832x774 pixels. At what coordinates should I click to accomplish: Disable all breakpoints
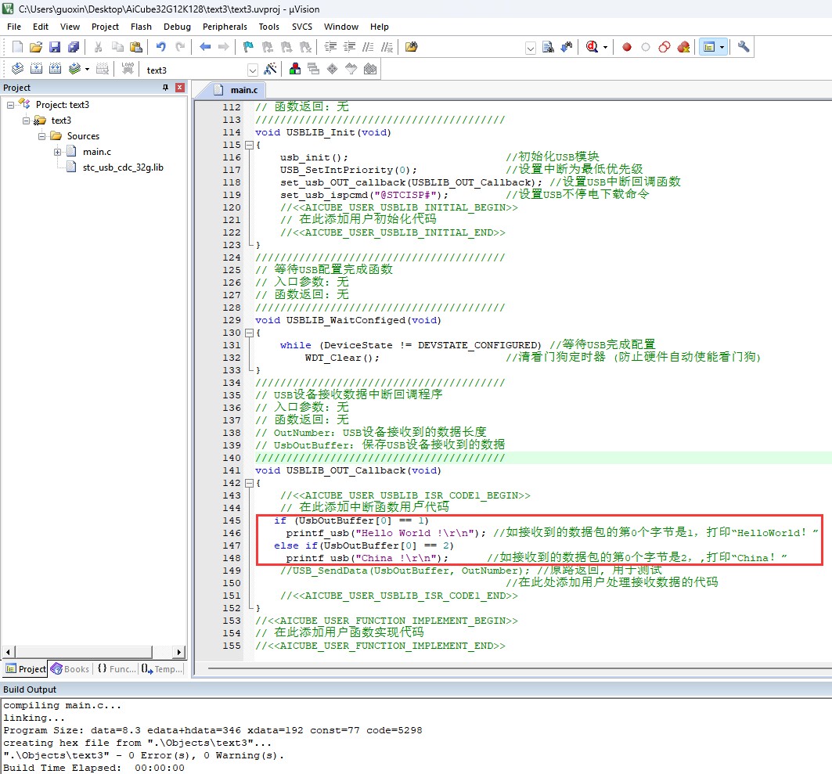click(665, 47)
